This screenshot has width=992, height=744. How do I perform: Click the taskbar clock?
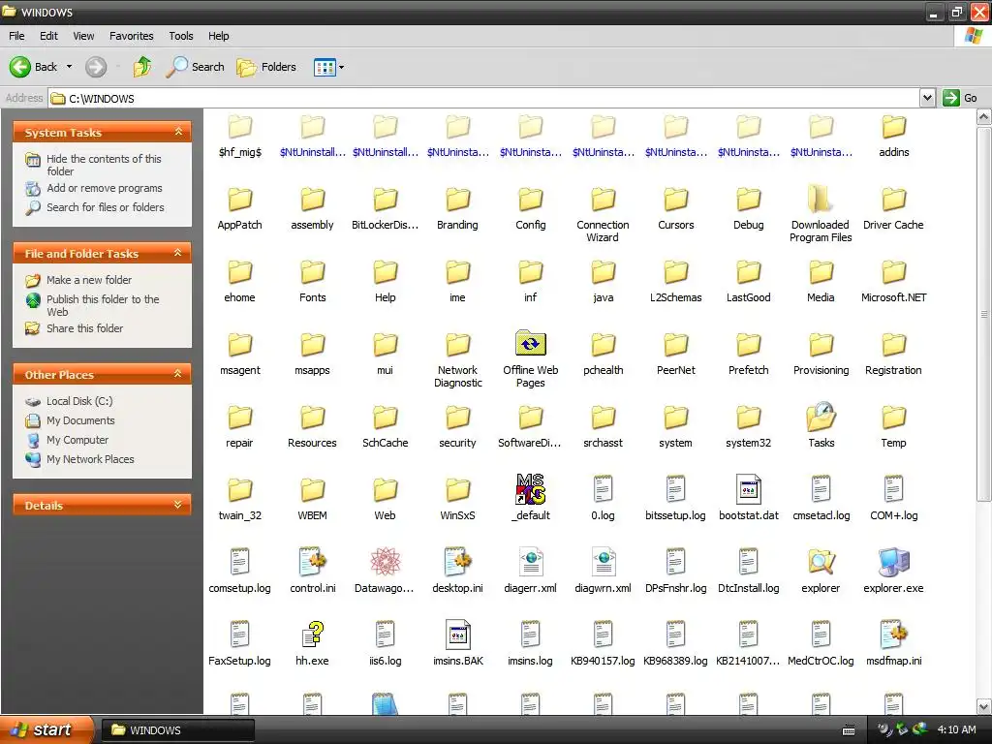coord(956,730)
